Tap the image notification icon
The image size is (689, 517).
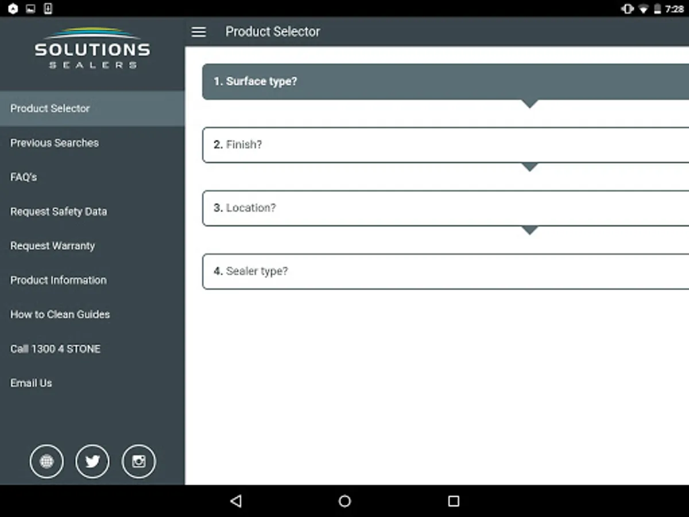(30, 9)
